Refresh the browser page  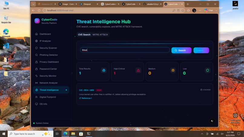click(x=39, y=10)
